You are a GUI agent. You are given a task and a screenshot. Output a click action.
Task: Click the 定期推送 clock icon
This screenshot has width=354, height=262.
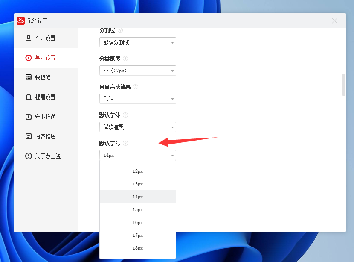point(29,117)
